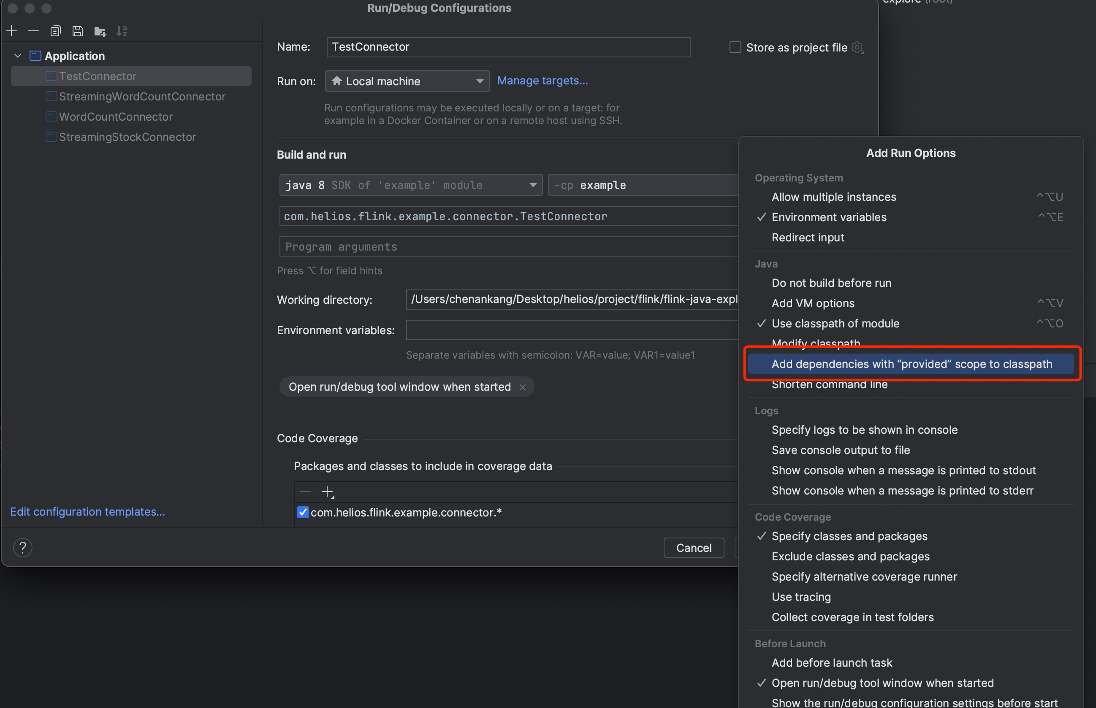The image size is (1096, 708).
Task: Click the Manage targets link
Action: coord(542,81)
